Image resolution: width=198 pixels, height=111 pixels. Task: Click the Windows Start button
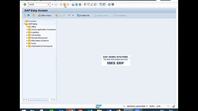pos(24,110)
